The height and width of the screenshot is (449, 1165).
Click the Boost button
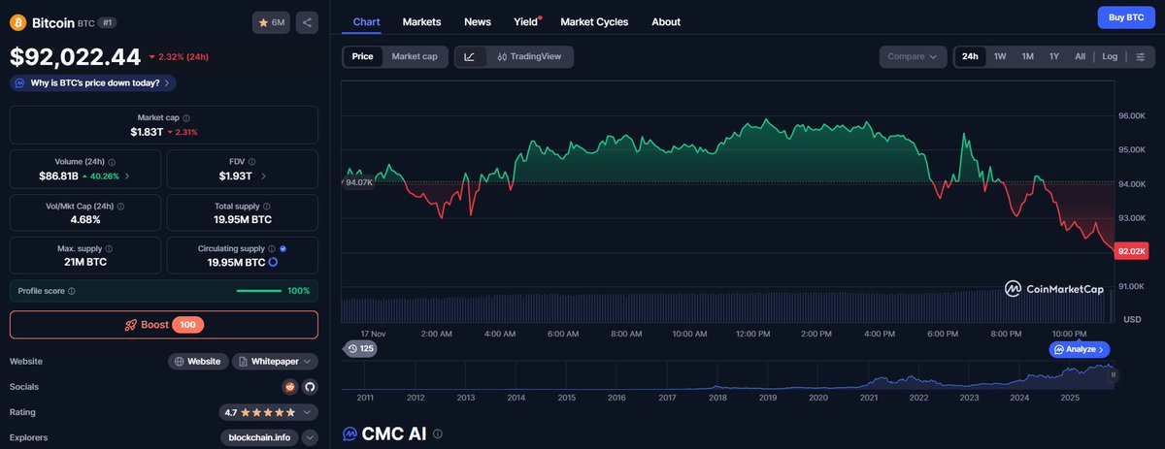coord(164,325)
